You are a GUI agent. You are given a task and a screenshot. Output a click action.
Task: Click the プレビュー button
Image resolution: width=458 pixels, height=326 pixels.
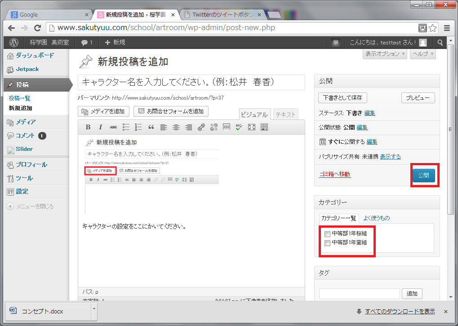tap(418, 98)
